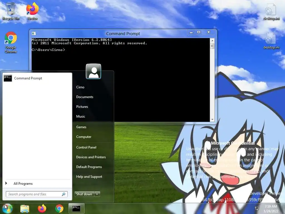The height and width of the screenshot is (214, 285).
Task: Open the Google Chrome desktop shortcut
Action: (x=11, y=42)
